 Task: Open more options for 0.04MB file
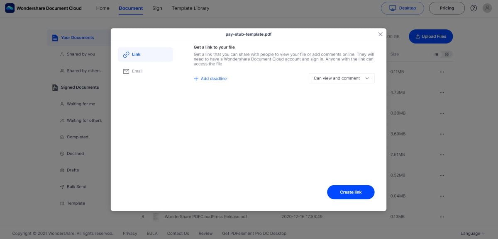[442, 196]
